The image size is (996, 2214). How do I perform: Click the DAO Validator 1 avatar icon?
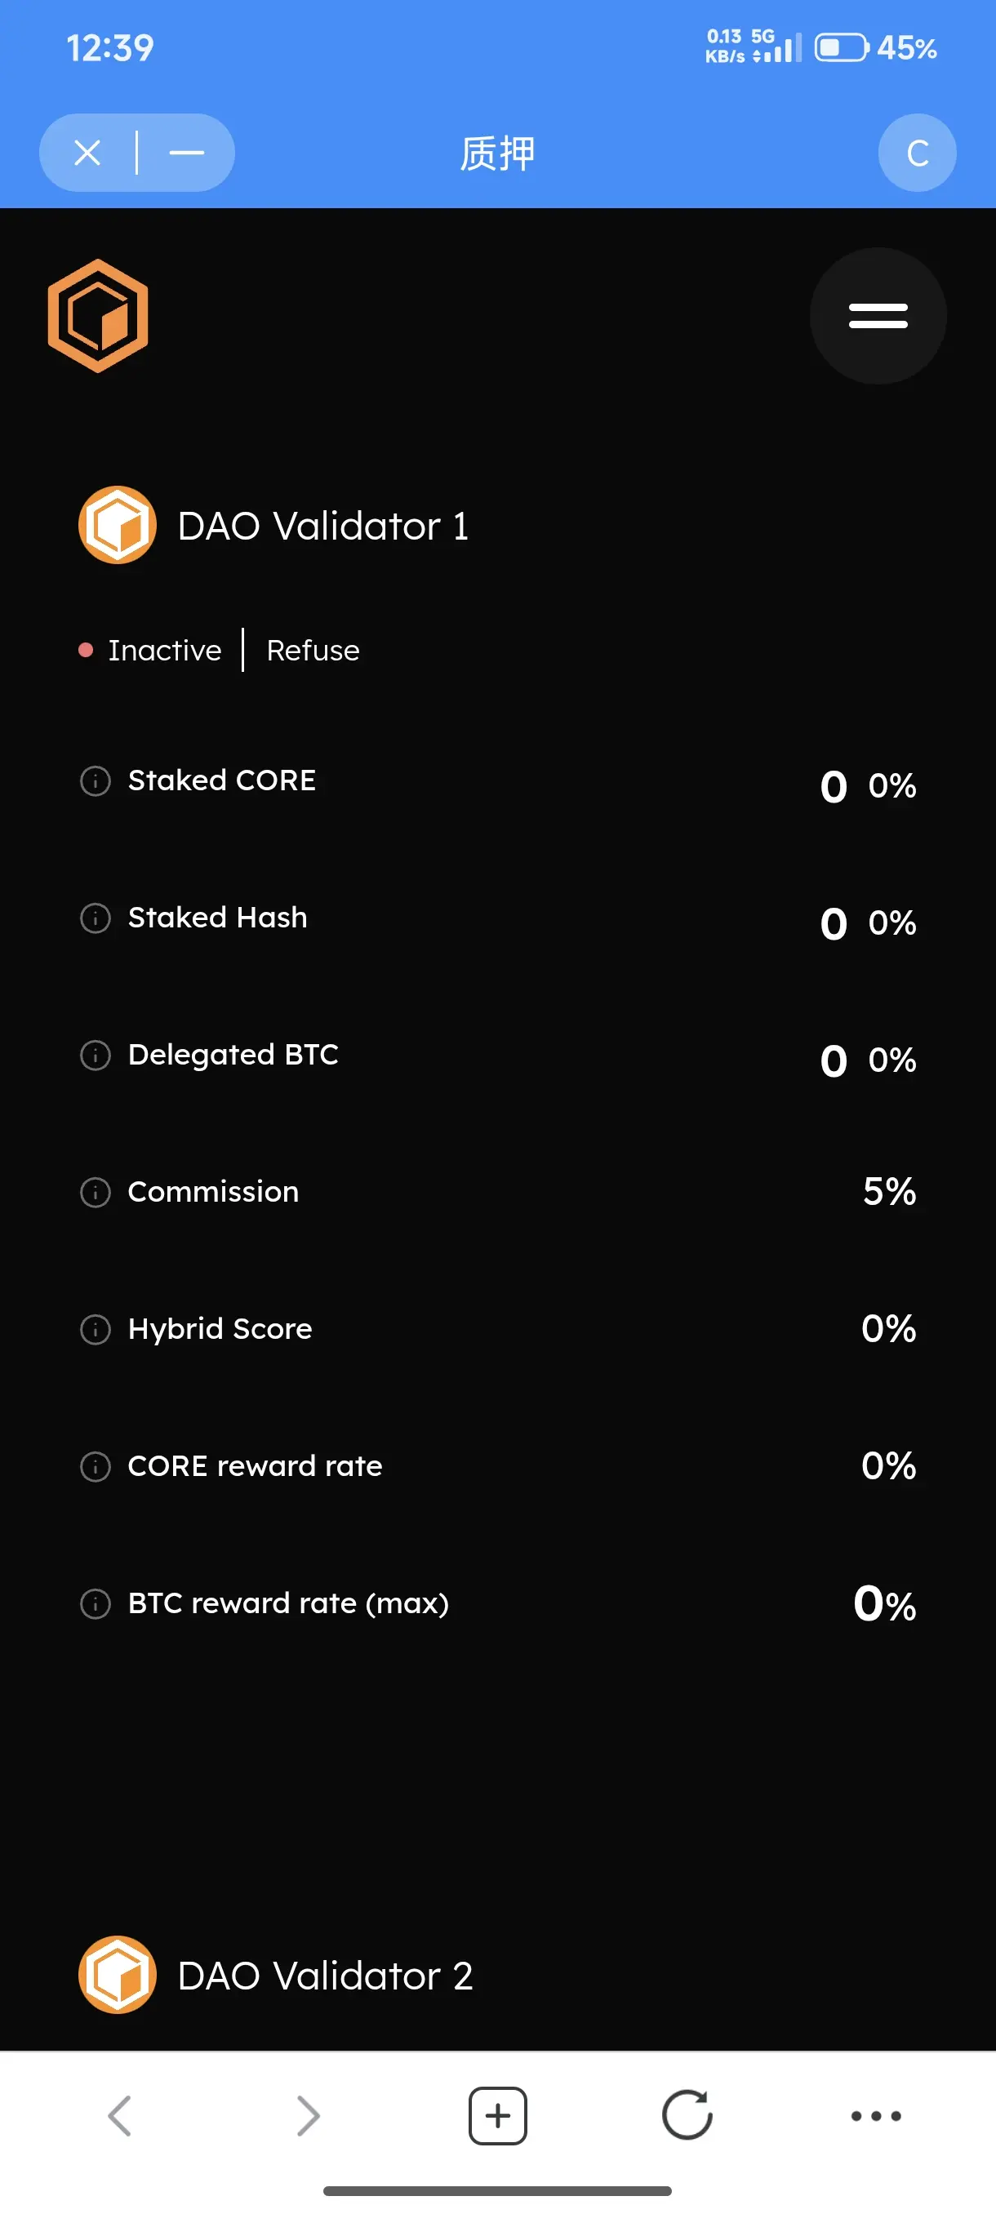point(117,525)
